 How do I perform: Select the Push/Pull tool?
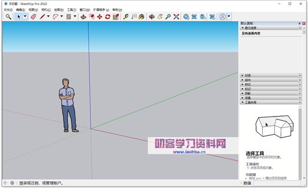[x=84, y=17]
